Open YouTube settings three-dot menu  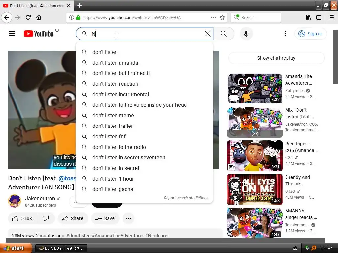285,34
